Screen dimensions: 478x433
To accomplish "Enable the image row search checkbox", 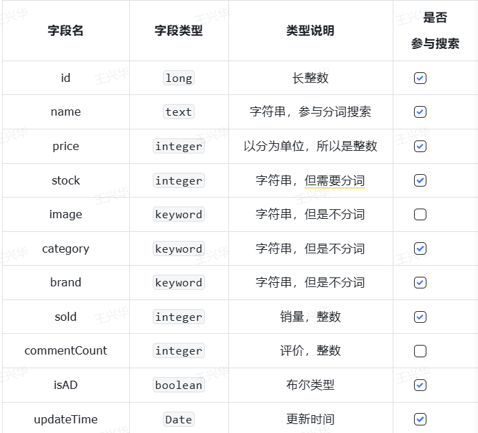I will pos(420,215).
